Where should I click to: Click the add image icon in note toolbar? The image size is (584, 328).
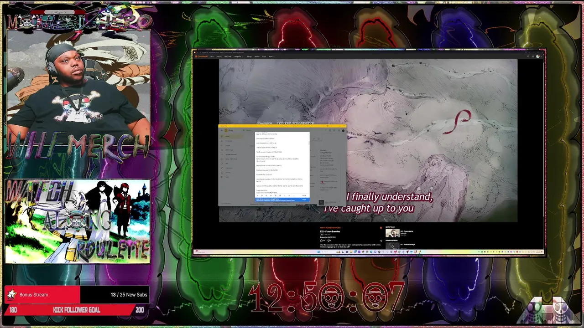(276, 195)
